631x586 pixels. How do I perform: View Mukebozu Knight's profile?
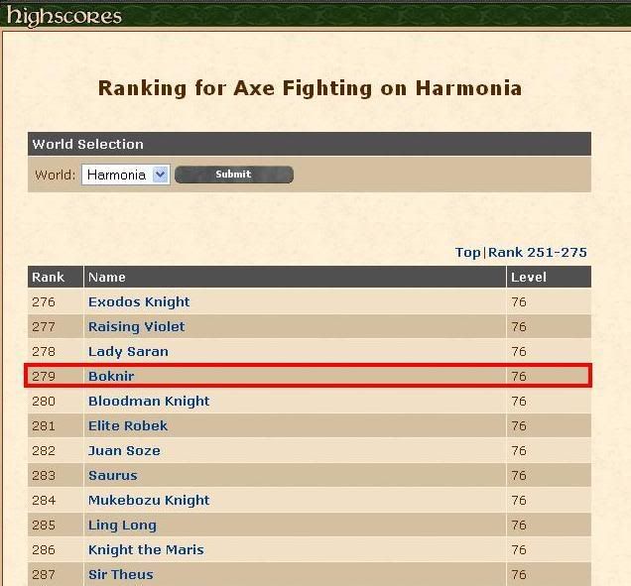149,501
